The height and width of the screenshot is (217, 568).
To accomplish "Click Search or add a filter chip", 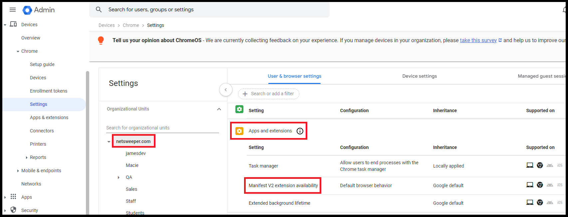I will point(269,94).
